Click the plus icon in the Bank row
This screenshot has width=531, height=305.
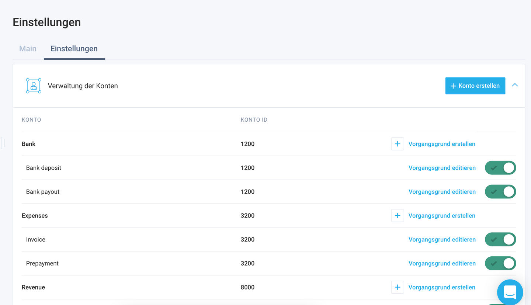(398, 144)
